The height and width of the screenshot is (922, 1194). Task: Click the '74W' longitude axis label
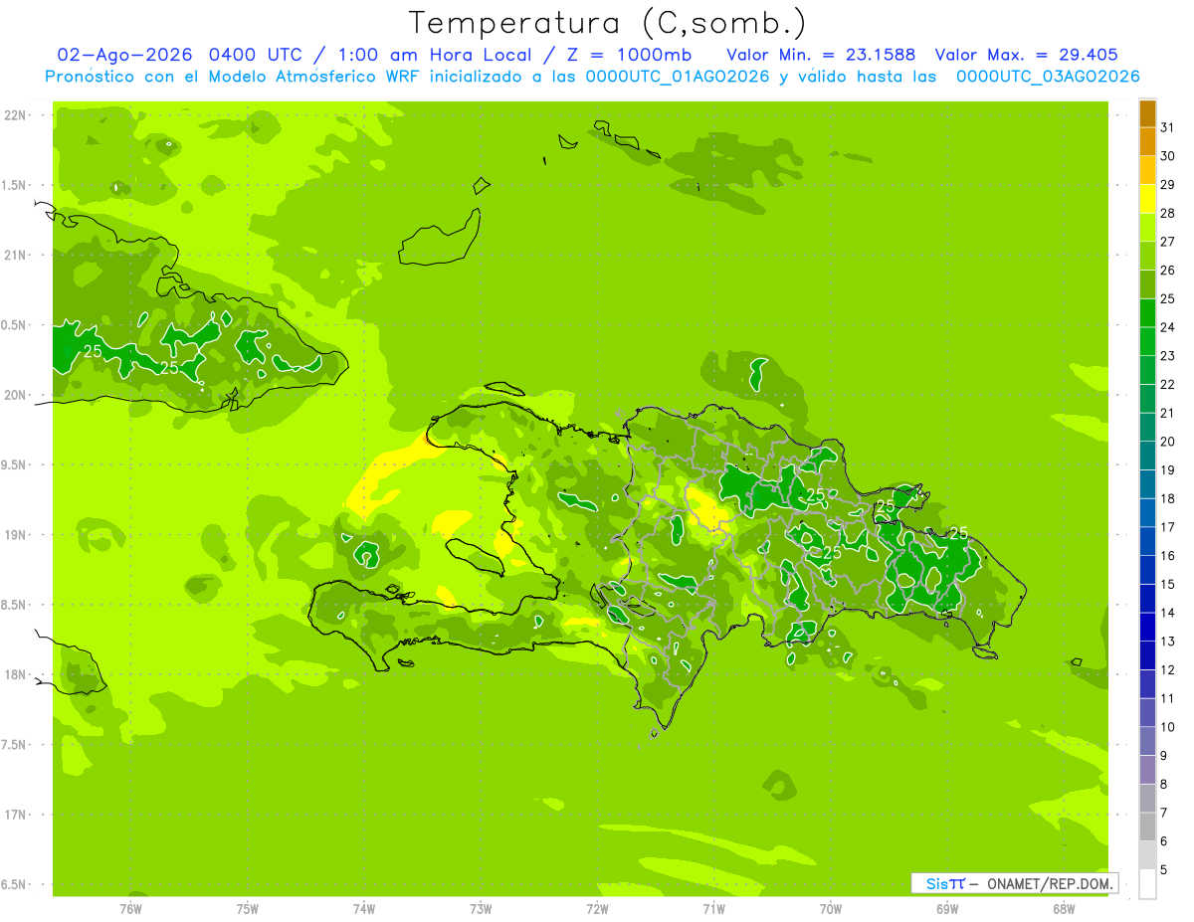pos(363,909)
